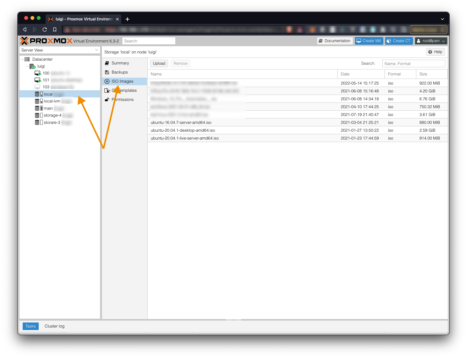Open the ISO Images section
This screenshot has width=467, height=358.
click(x=124, y=81)
